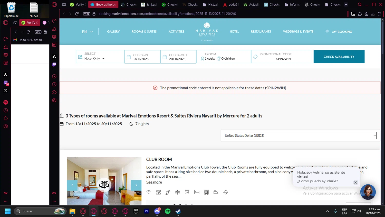
Task: Click the WiFi amenity icon in Club Room
Action: click(149, 192)
